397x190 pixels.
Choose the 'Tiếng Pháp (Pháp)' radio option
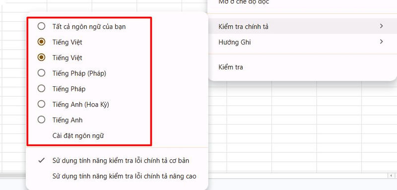(41, 73)
